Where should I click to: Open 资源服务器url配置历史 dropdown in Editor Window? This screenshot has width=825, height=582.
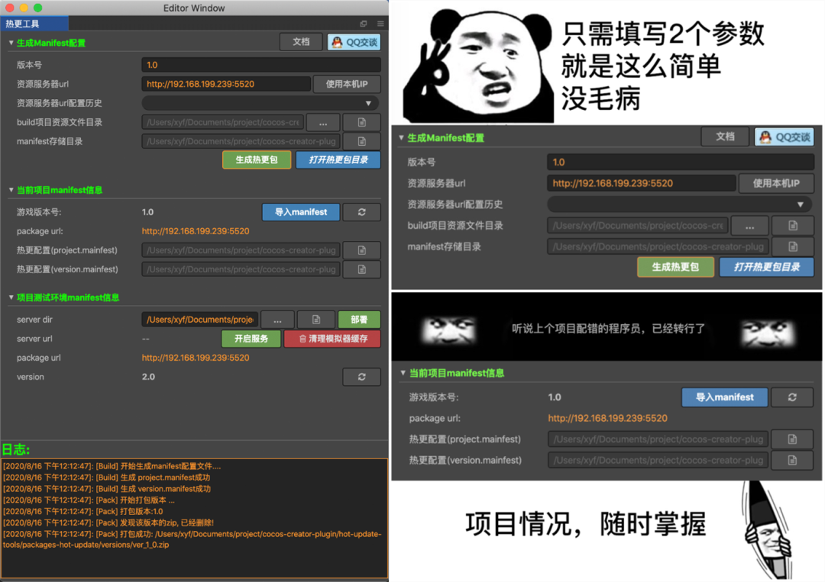[x=261, y=103]
